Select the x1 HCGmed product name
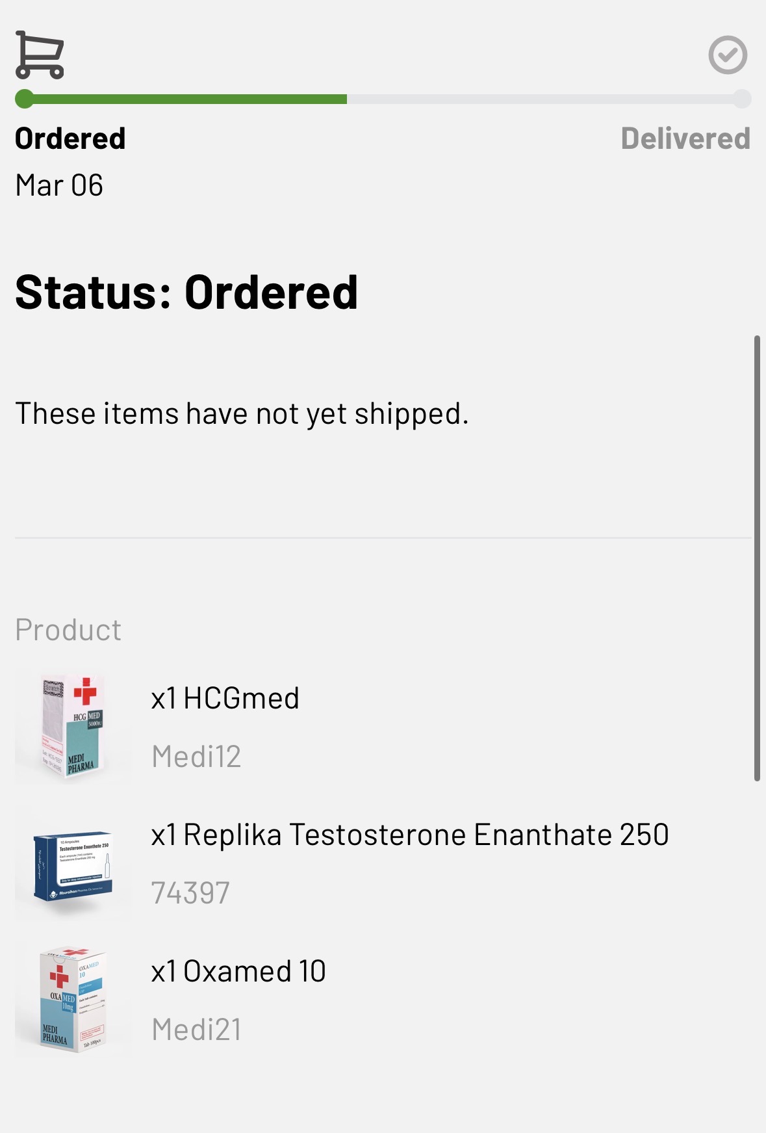Screen dimensions: 766x1133 225,699
